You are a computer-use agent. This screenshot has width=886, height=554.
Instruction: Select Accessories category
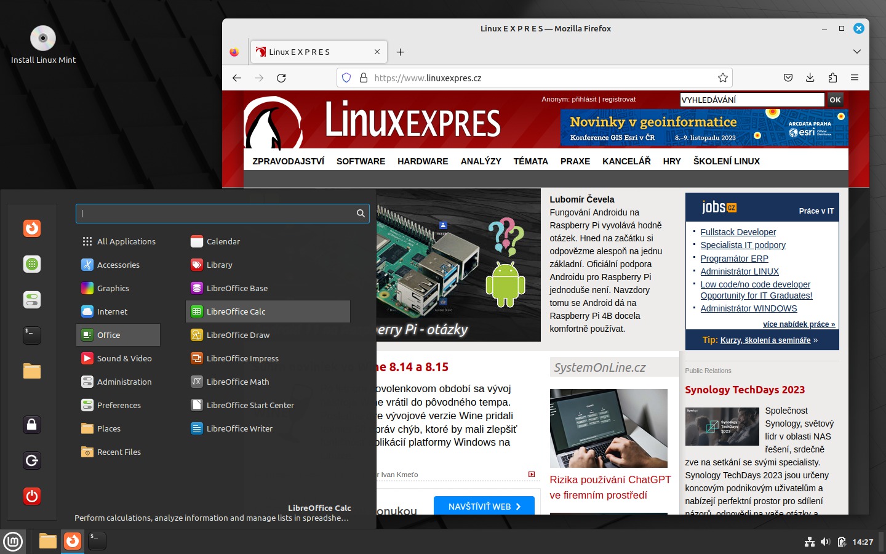[118, 265]
